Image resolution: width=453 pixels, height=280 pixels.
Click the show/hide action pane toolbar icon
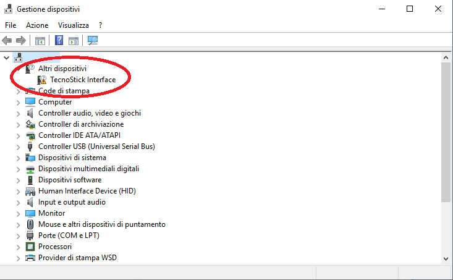tap(74, 41)
